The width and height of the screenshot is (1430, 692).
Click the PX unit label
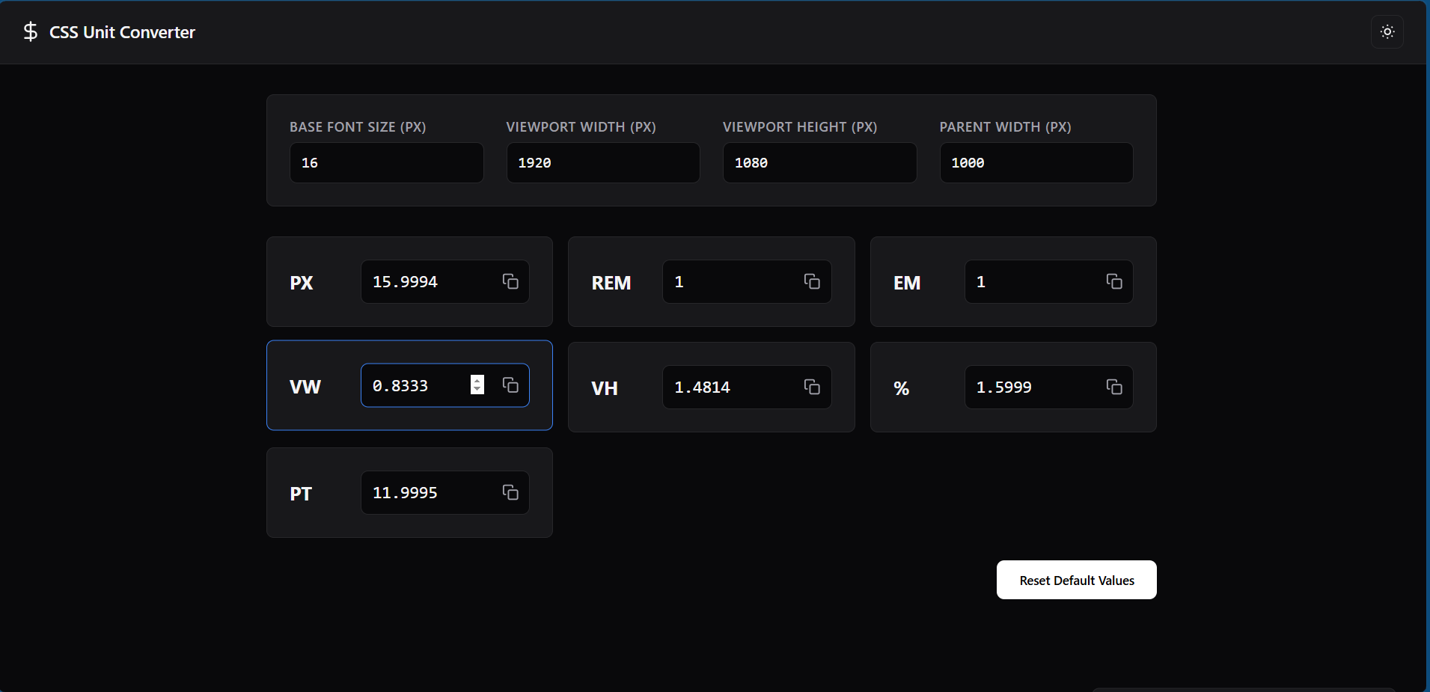(x=302, y=283)
